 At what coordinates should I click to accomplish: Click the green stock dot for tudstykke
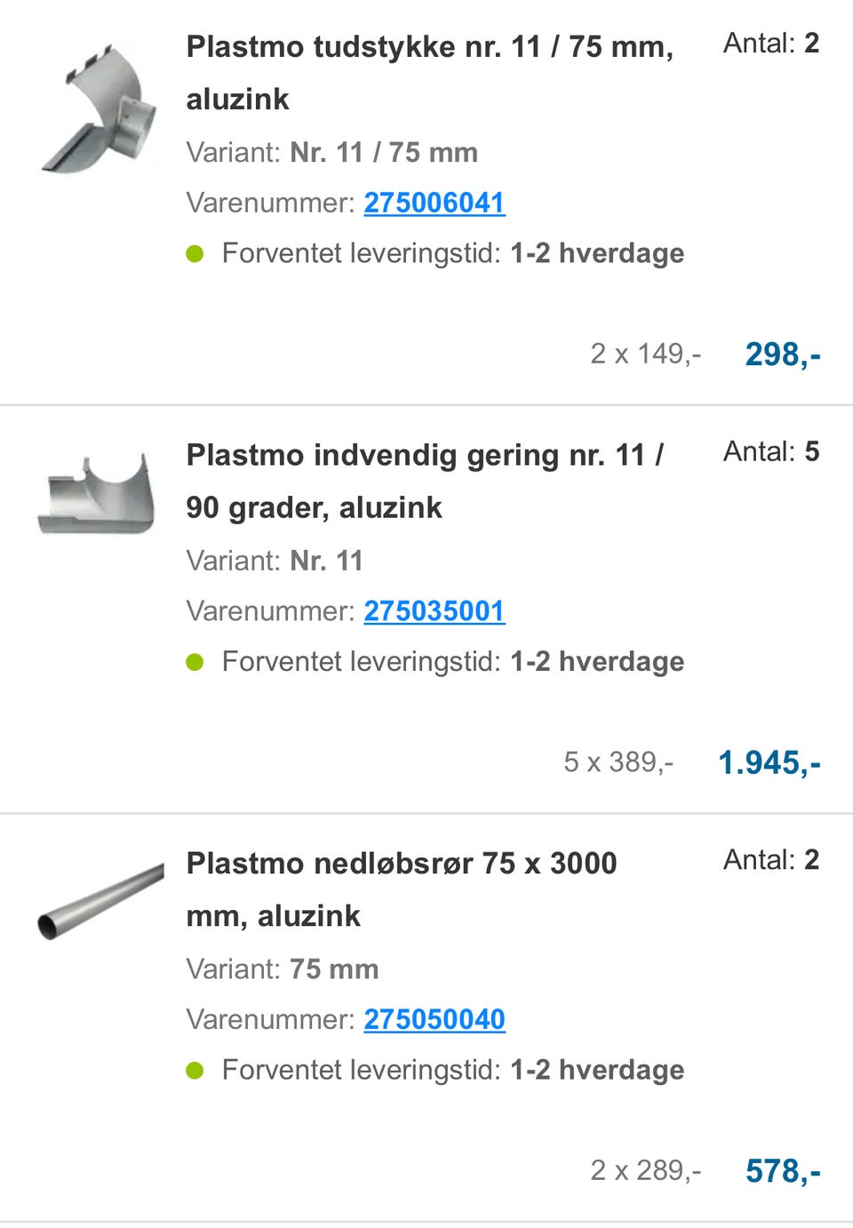pos(195,254)
